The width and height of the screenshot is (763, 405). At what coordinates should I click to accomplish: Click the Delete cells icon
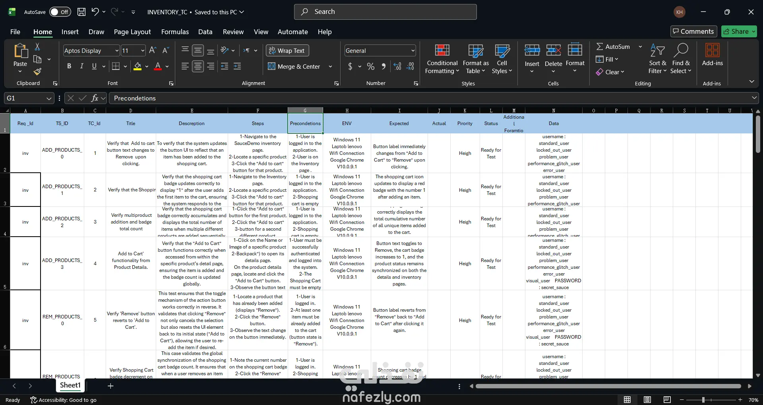(554, 50)
